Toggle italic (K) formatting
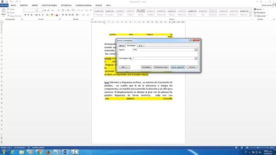 pyautogui.click(x=28, y=15)
